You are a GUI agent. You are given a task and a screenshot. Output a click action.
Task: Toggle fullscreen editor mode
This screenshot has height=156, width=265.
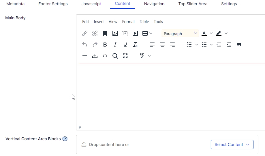click(x=125, y=56)
